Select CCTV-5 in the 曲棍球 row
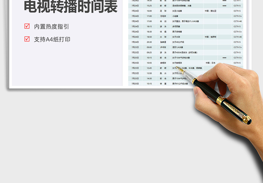 [237, 63]
